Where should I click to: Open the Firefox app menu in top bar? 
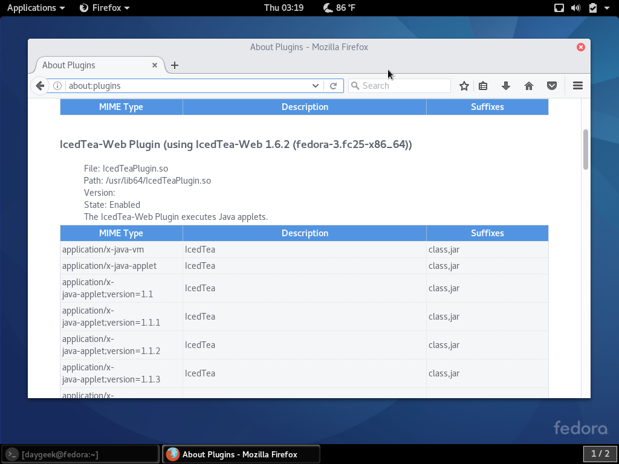[x=105, y=8]
